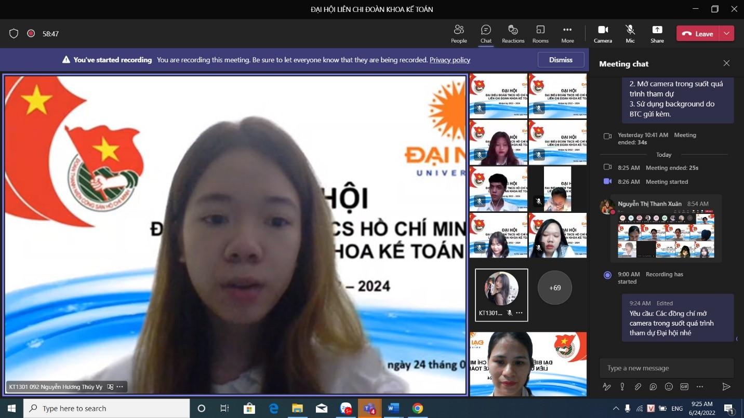Select the edited 9:24 AM Yêu cầu message
Image resolution: width=744 pixels, height=418 pixels.
[x=677, y=318]
